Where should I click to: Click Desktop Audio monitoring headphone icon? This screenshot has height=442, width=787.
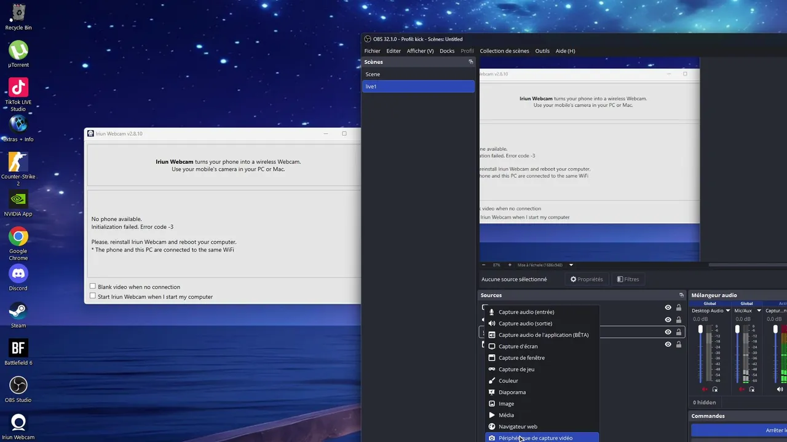click(x=714, y=389)
